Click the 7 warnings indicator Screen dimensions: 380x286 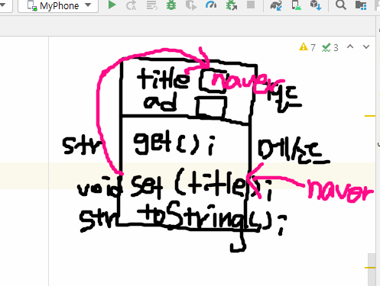point(307,47)
